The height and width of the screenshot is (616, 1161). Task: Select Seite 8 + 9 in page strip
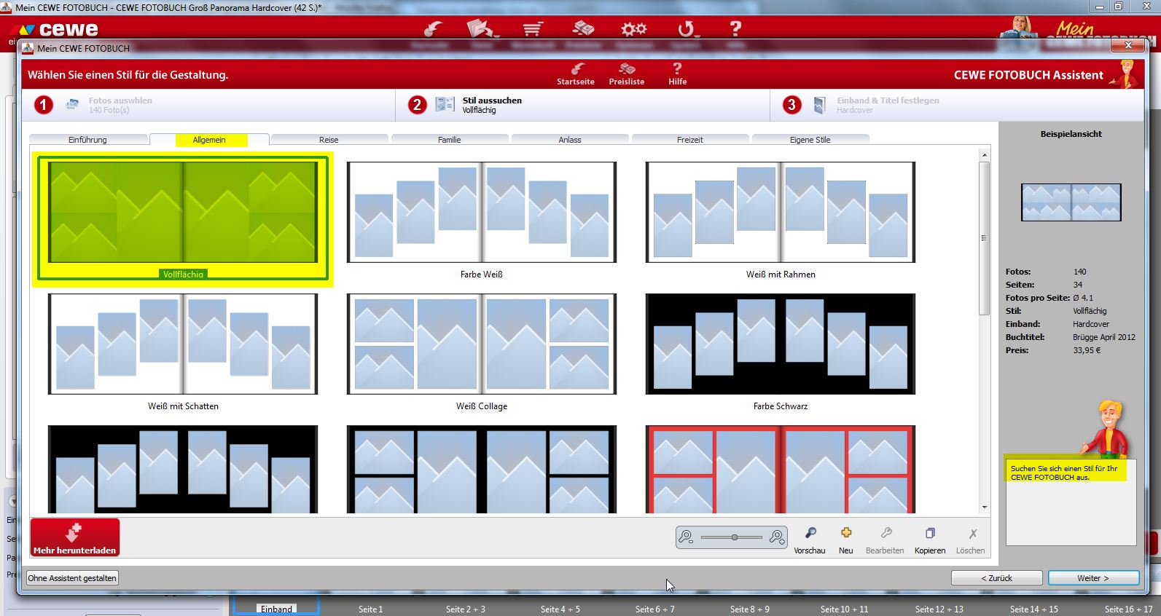[x=750, y=609]
